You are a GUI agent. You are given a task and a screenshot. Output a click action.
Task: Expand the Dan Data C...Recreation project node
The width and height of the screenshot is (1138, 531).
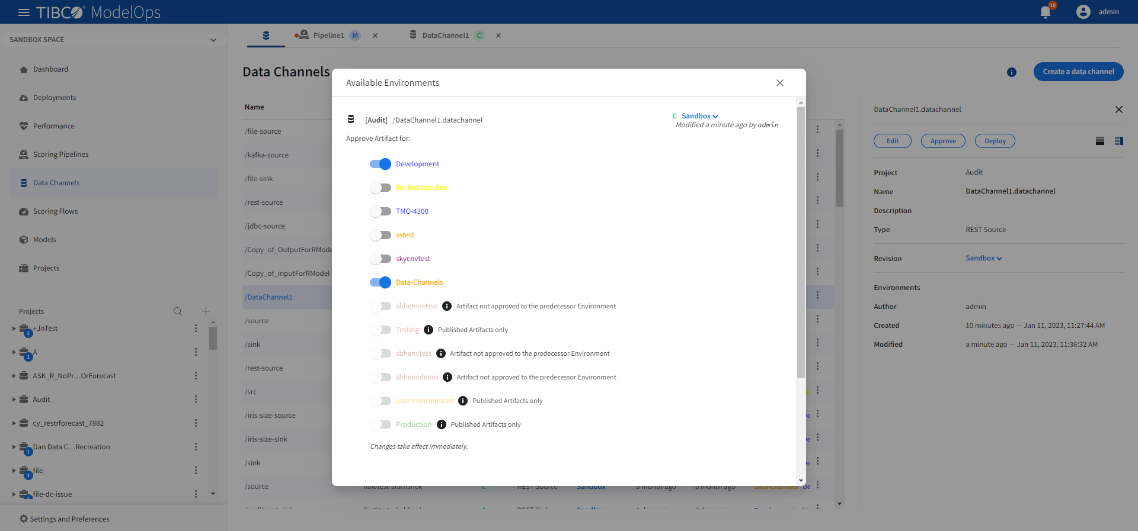click(14, 447)
